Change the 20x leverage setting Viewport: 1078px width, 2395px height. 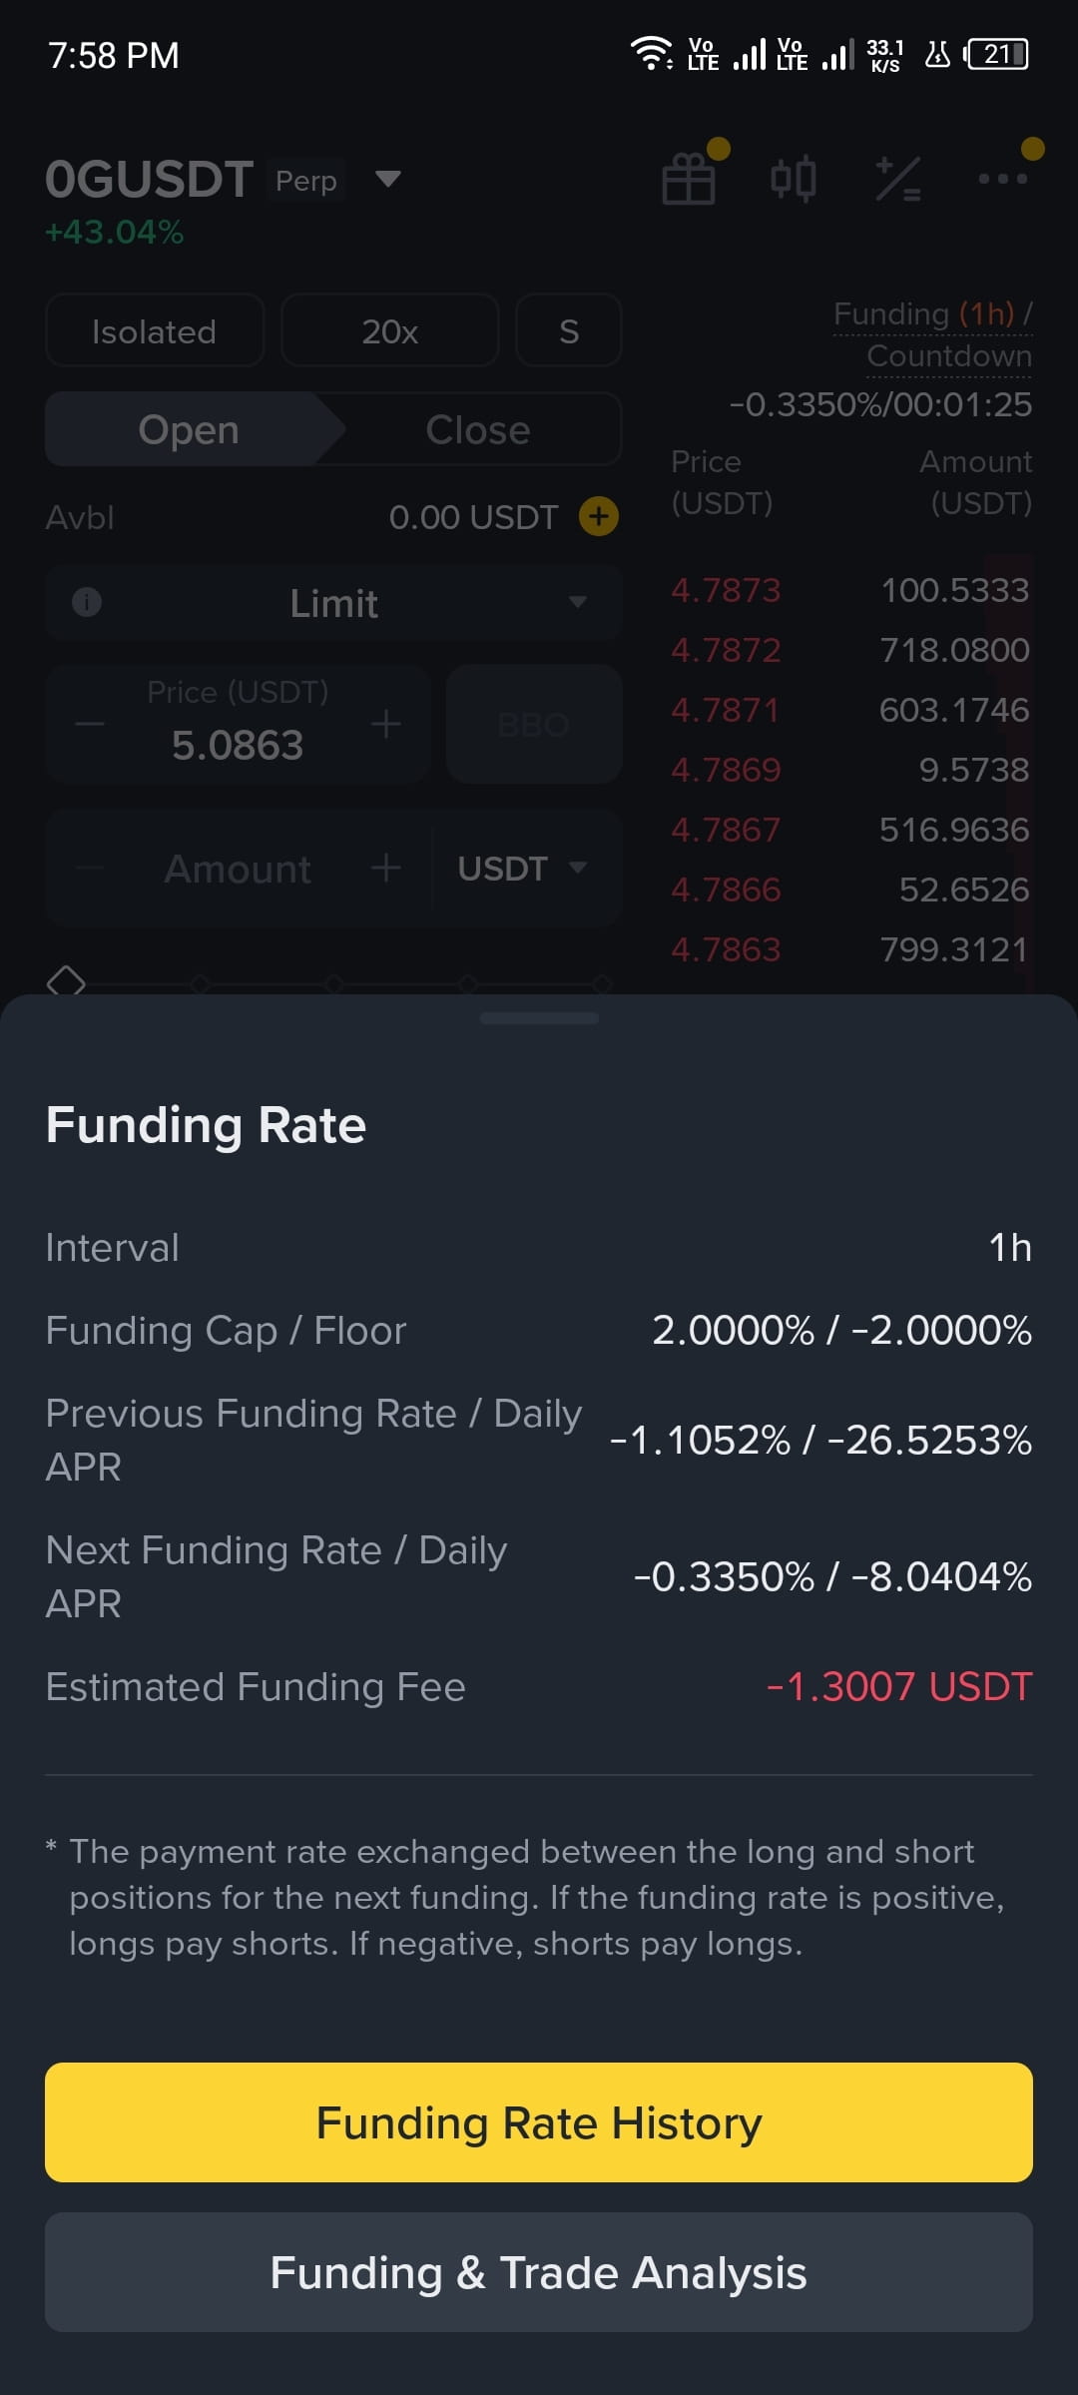390,330
